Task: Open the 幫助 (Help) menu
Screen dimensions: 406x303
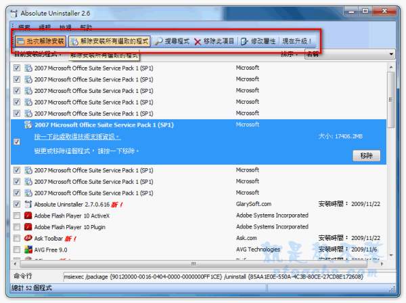Action: (x=86, y=27)
